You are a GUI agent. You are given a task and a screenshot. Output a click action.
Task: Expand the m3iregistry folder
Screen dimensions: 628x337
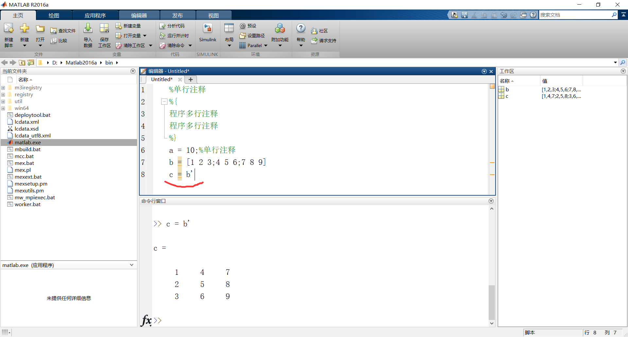(x=3, y=88)
